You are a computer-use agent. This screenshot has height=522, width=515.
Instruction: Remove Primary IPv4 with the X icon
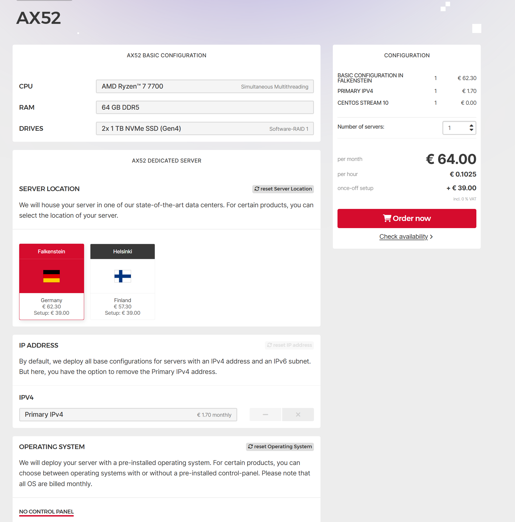pos(298,415)
